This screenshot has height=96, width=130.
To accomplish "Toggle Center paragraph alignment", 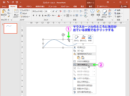I will click(x=68, y=15).
